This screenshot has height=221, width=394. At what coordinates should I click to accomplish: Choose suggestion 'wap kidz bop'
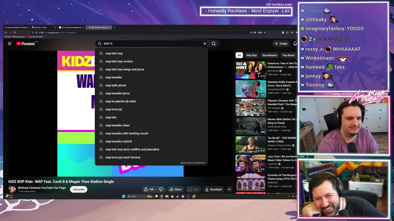tap(151, 53)
